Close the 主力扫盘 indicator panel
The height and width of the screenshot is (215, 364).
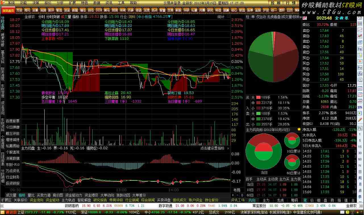(228, 148)
